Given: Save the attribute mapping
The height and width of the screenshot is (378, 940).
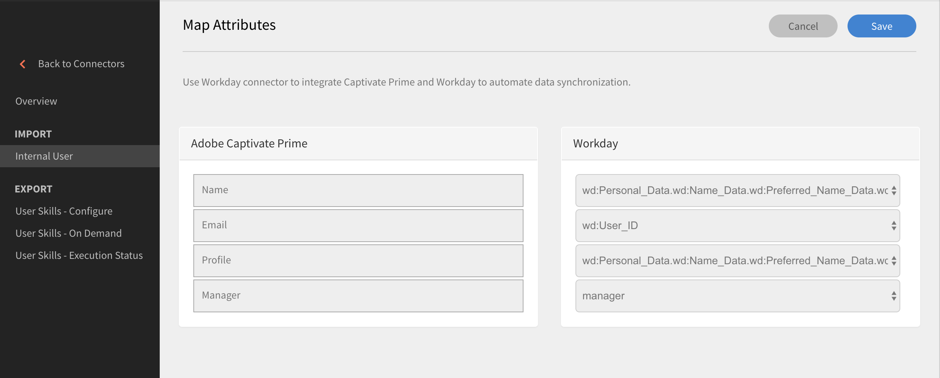Looking at the screenshot, I should pos(882,26).
